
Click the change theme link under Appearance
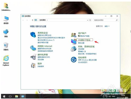coord(81,43)
